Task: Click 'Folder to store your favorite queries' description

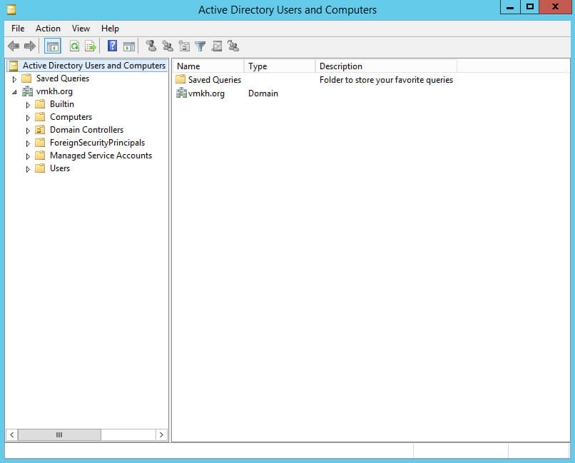Action: click(x=386, y=80)
